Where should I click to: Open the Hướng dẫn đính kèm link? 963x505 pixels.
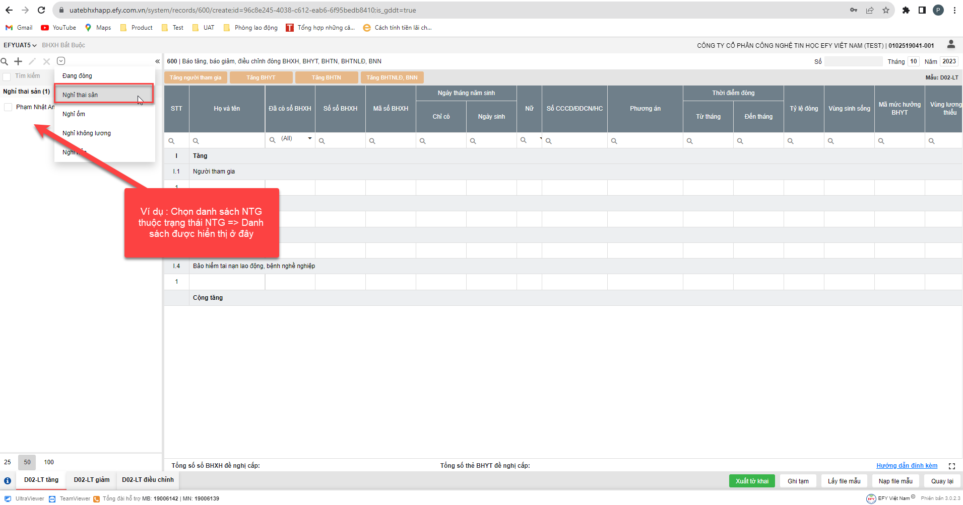[x=907, y=466]
